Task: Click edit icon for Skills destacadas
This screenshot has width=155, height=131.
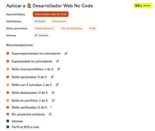Action: (53, 93)
